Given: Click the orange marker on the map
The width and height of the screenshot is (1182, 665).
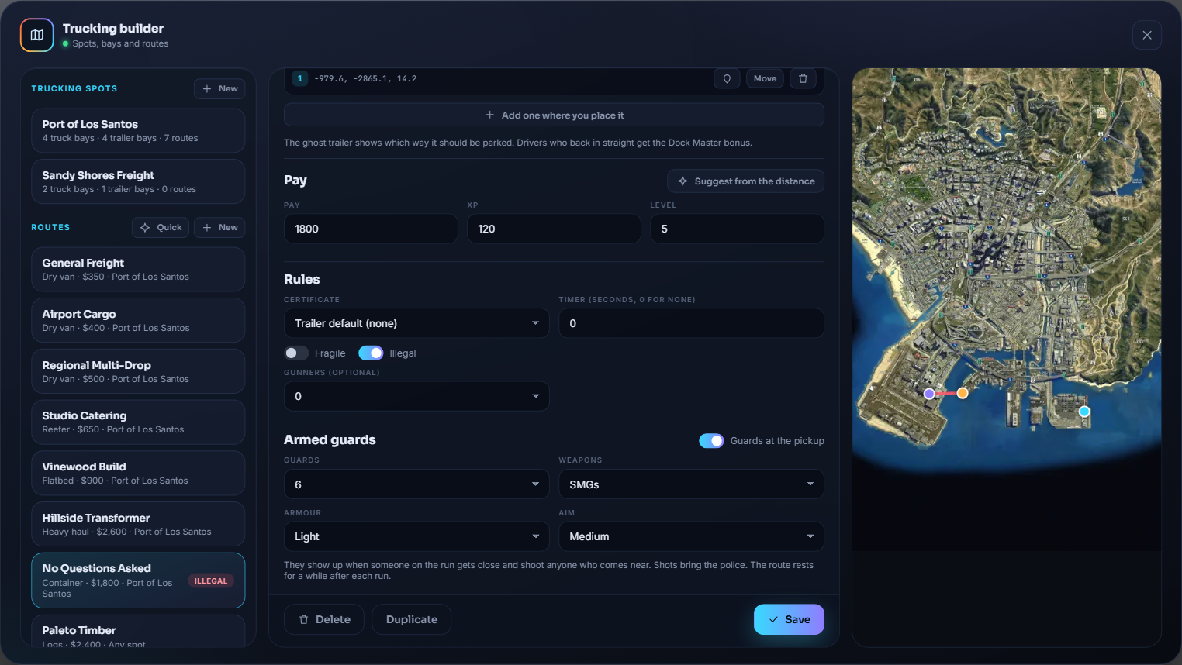Looking at the screenshot, I should point(963,393).
